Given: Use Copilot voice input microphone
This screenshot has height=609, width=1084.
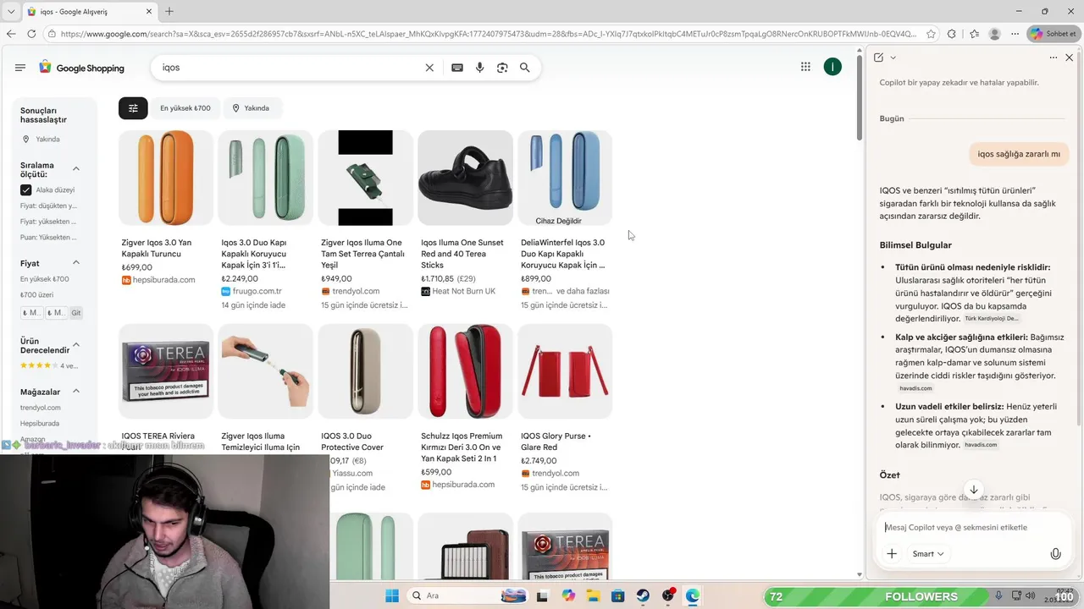Looking at the screenshot, I should pos(1055,554).
